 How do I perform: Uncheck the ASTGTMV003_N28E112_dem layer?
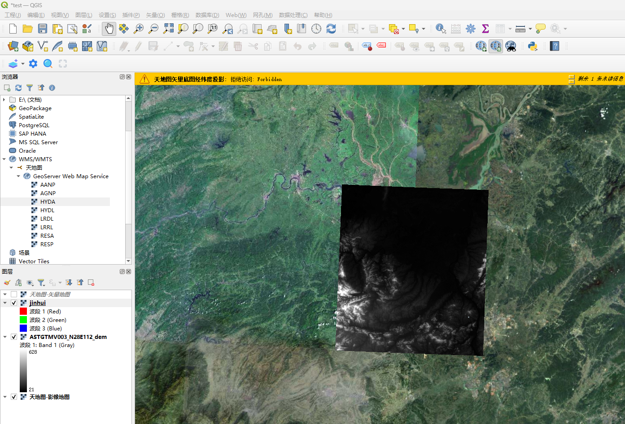(x=14, y=337)
